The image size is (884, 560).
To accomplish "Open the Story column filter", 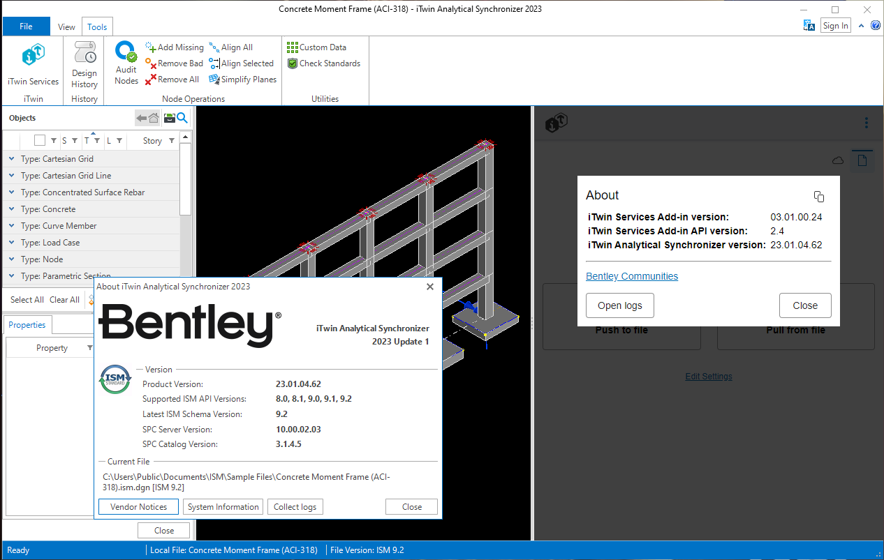I will click(172, 141).
